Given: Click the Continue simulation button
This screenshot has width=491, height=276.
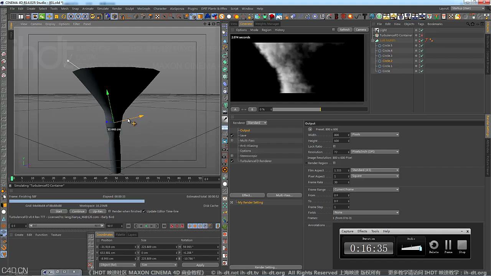Looking at the screenshot, I should [78, 211].
